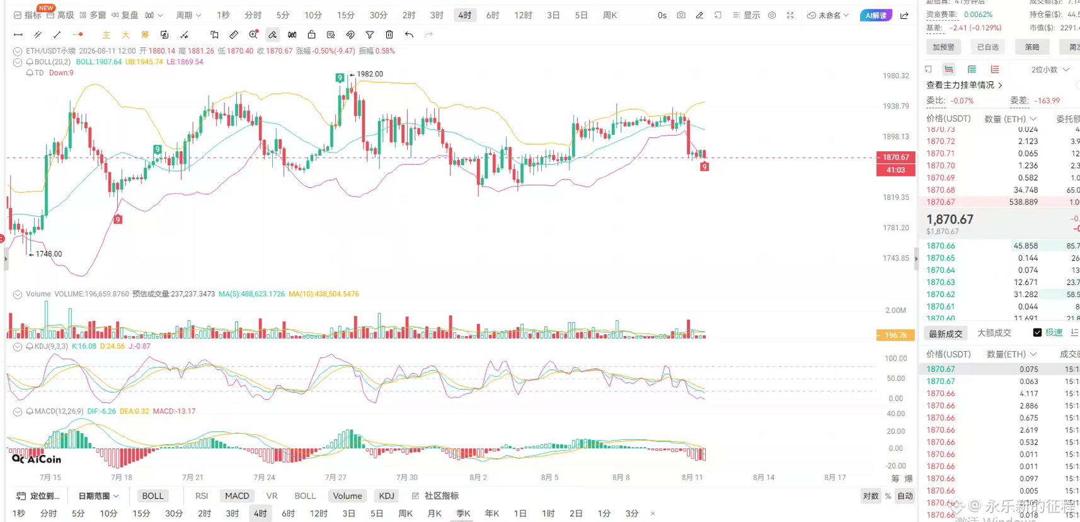Toggle the Volume sub-indicator
The width and height of the screenshot is (1080, 522).
tap(348, 496)
